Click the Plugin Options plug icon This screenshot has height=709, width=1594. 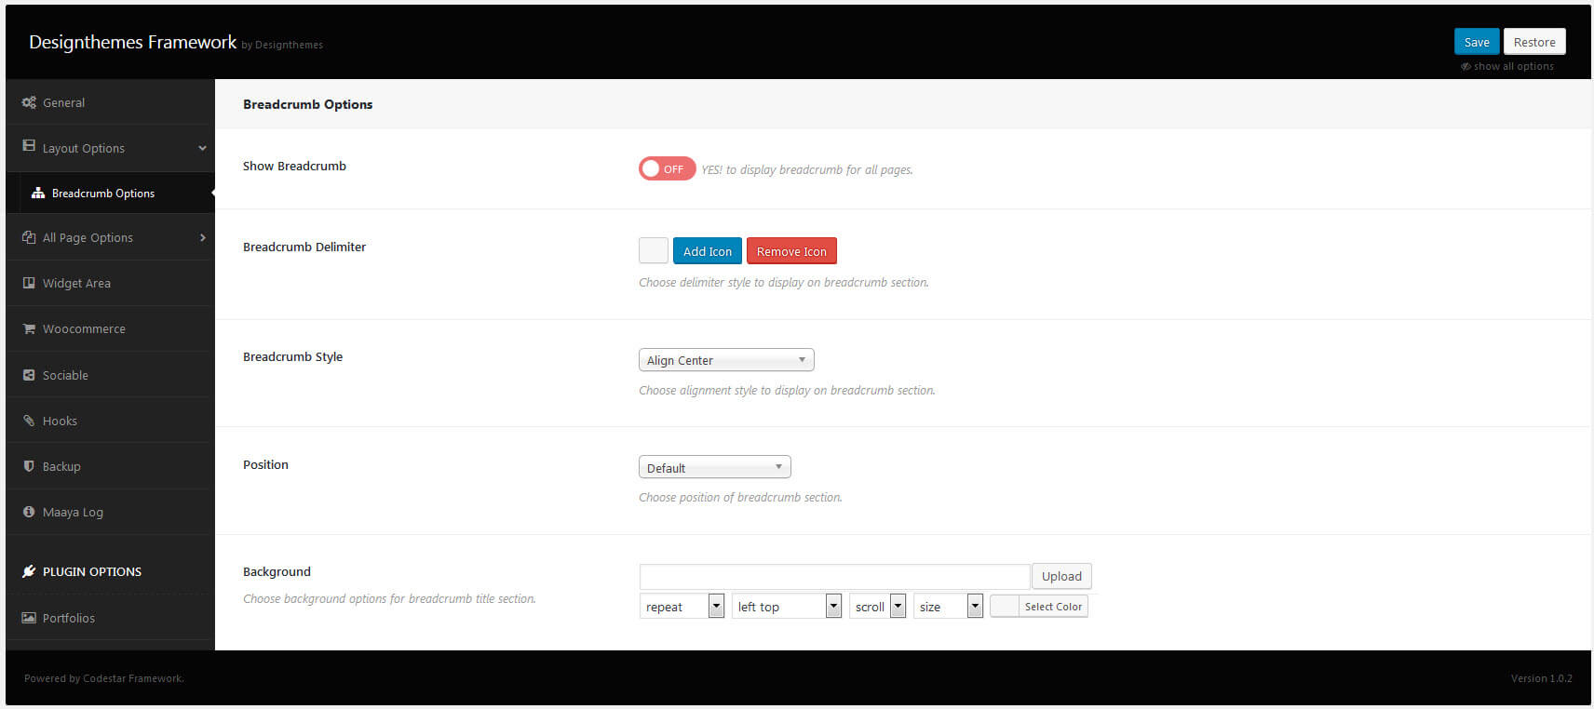29,571
